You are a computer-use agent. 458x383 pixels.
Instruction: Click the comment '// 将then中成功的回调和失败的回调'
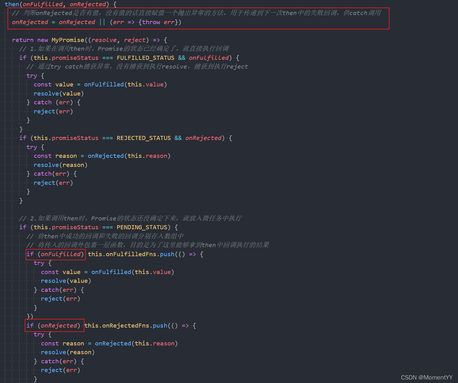pos(105,236)
